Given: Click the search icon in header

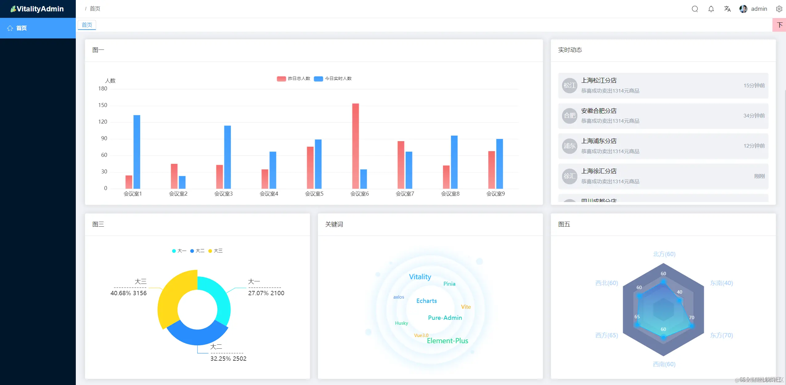Looking at the screenshot, I should [694, 9].
